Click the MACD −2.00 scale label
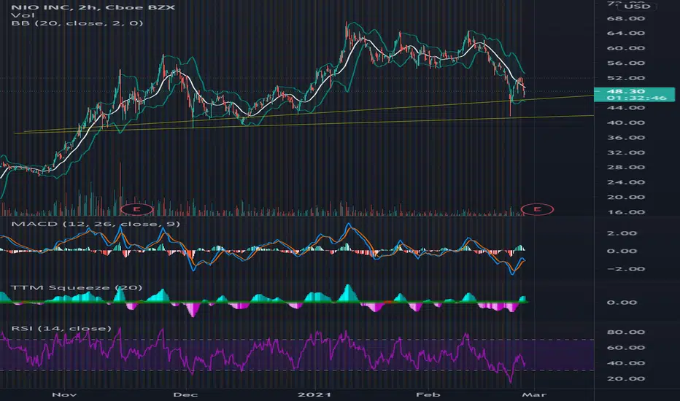680x401 pixels. coord(622,269)
